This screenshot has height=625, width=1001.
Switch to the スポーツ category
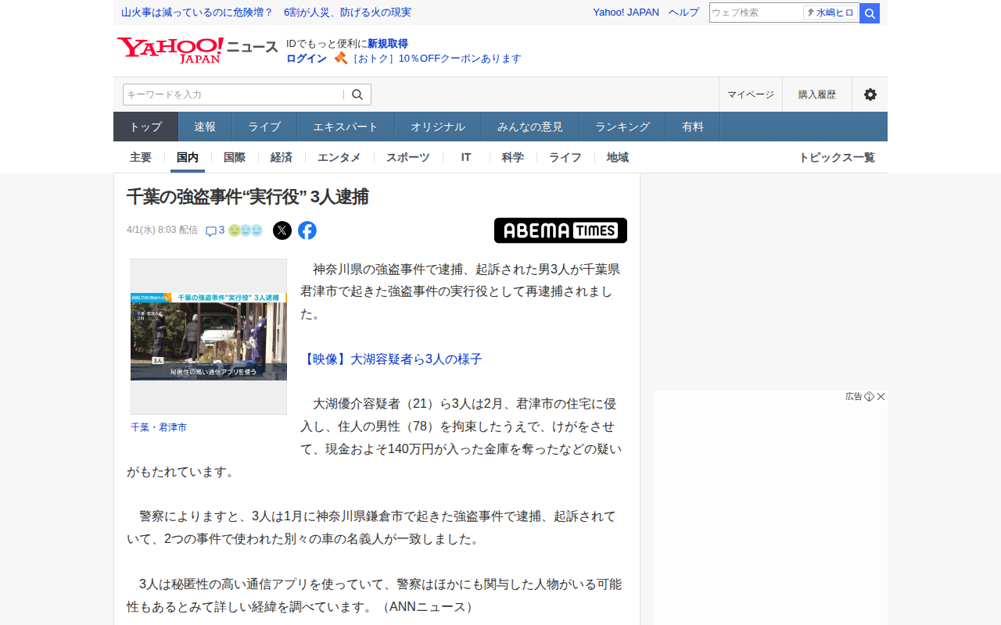click(408, 157)
